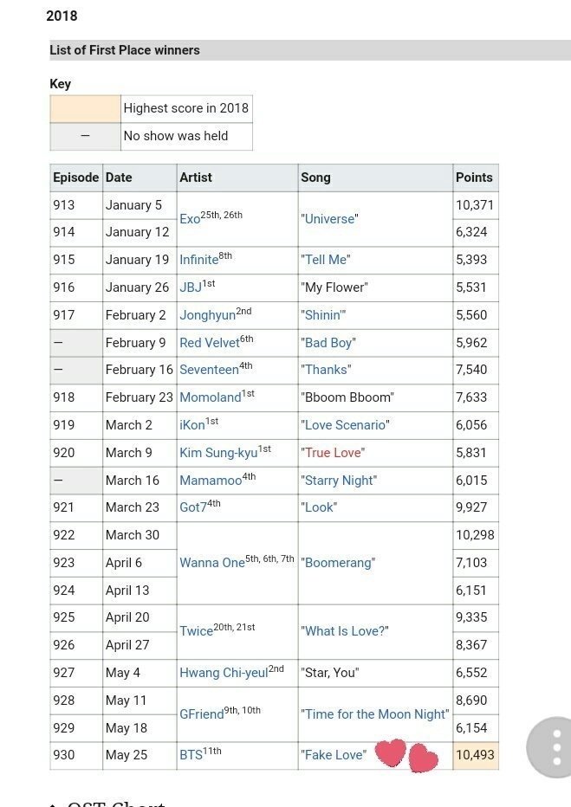Open the Wanna One artist link
This screenshot has width=571, height=807.
click(211, 563)
